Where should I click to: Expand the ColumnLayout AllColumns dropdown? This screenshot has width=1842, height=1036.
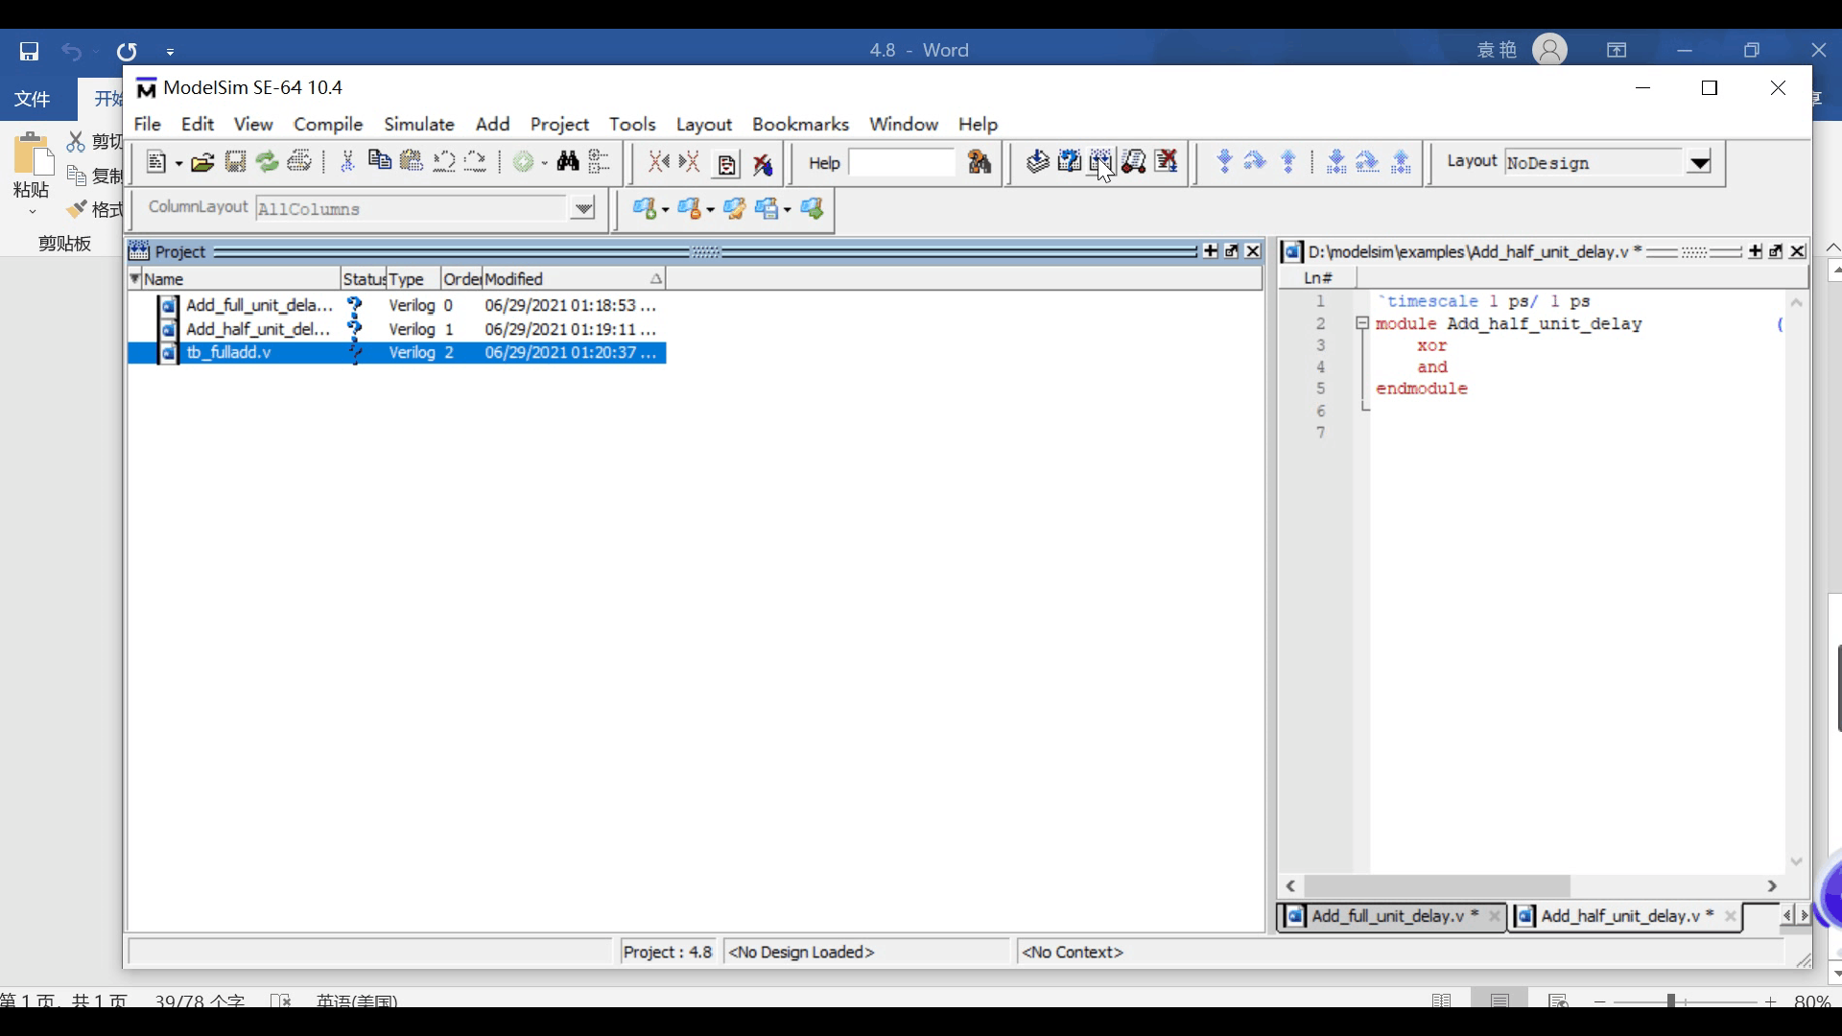582,208
